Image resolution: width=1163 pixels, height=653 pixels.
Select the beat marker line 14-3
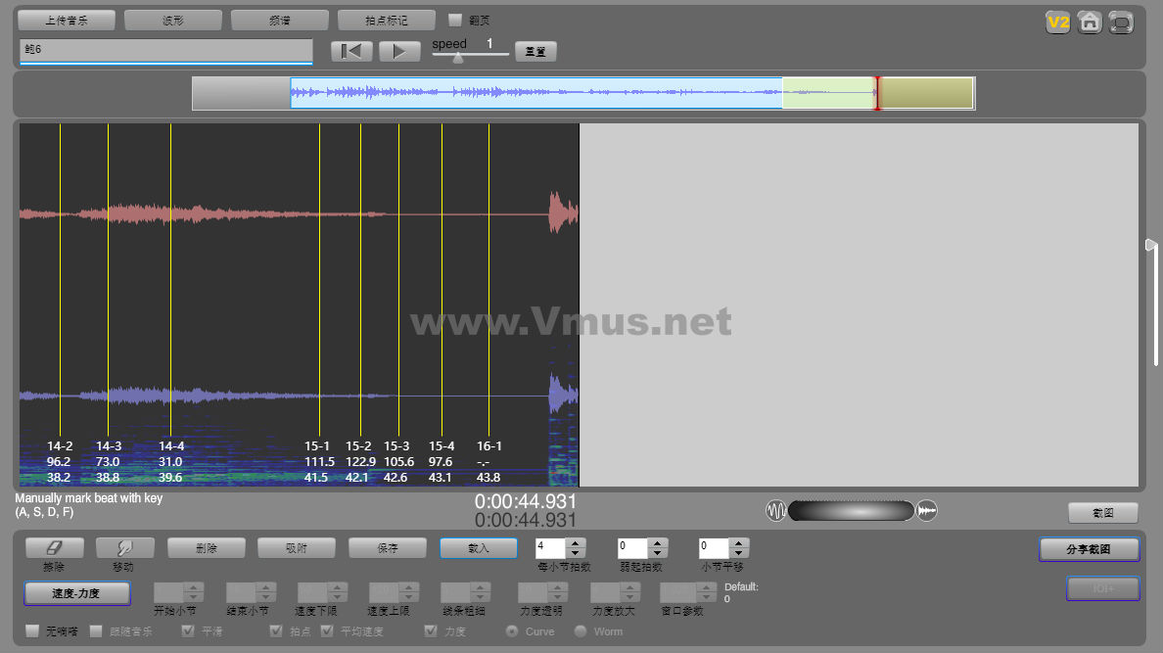pos(109,282)
